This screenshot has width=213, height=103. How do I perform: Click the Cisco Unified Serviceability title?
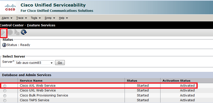tap(53, 5)
